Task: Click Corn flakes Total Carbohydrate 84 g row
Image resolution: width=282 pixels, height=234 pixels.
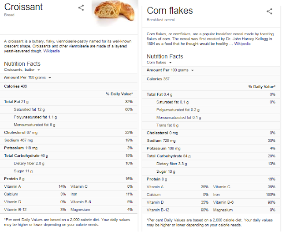Action: [x=211, y=156]
